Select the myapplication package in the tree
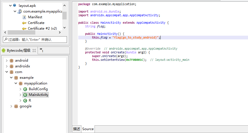The width and height of the screenshot is (248, 133). (x=36, y=83)
